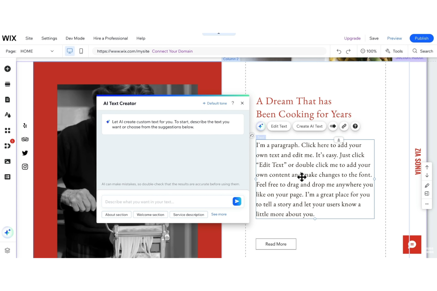Open the 100% zoom level dropdown
This screenshot has width=437, height=291.
point(368,51)
